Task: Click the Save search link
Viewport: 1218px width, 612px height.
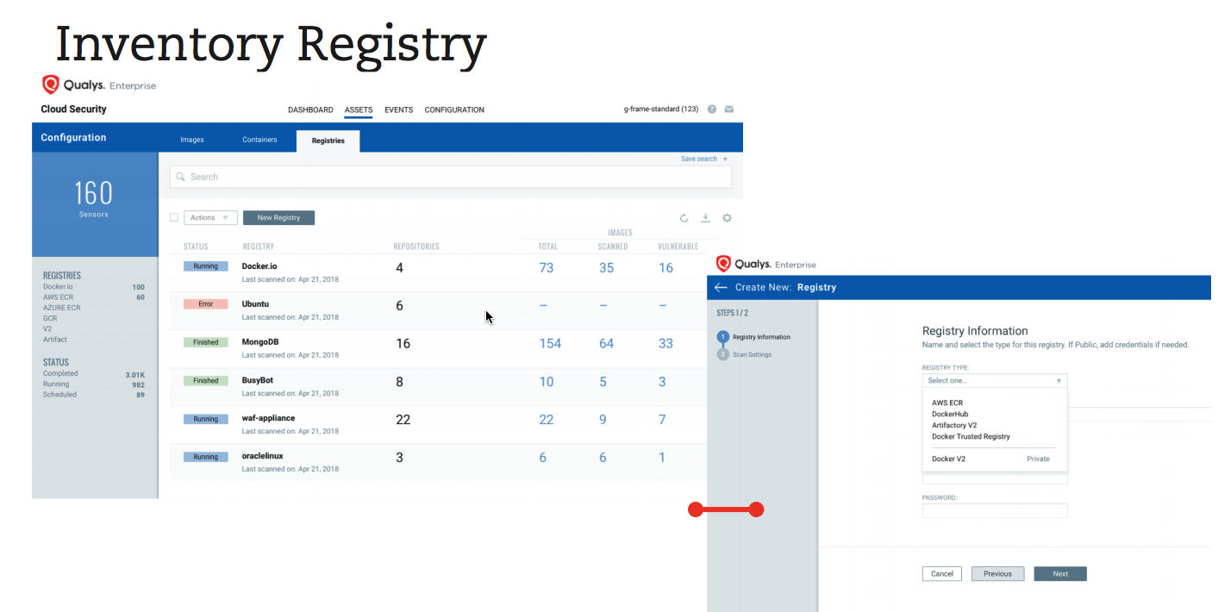Action: pyautogui.click(x=698, y=159)
